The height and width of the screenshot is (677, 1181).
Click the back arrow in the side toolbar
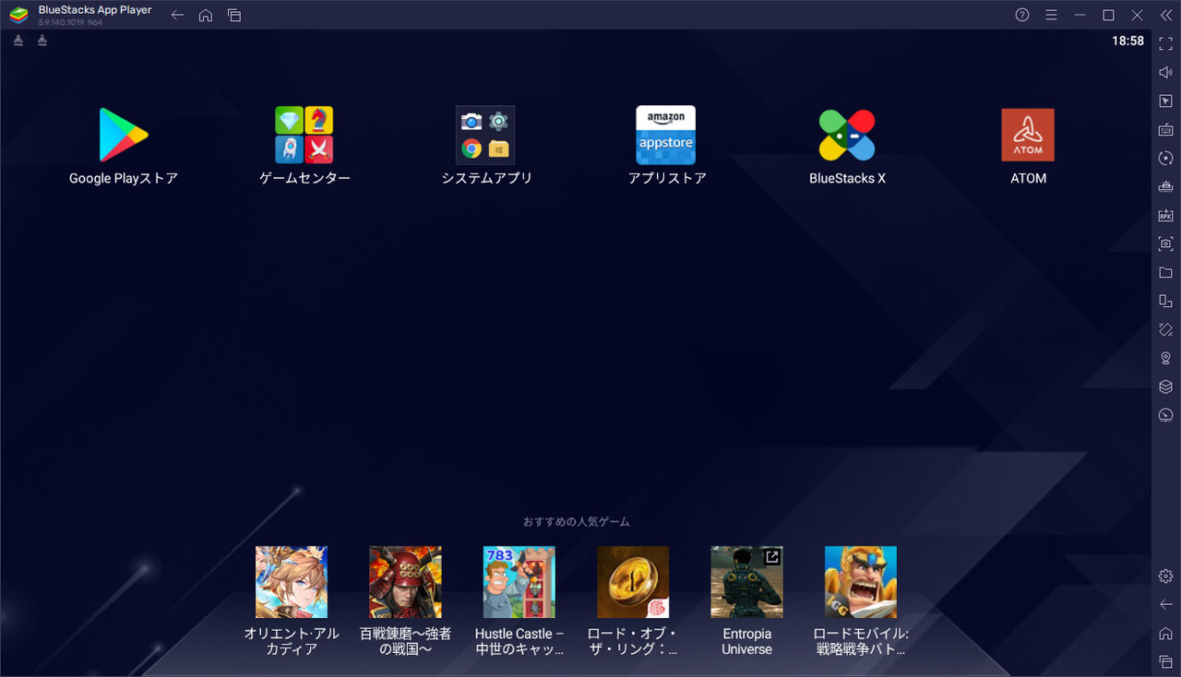point(1166,604)
